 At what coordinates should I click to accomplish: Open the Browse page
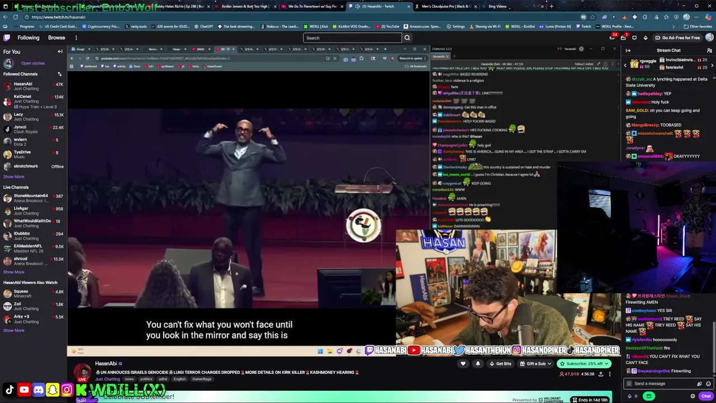[x=56, y=38]
